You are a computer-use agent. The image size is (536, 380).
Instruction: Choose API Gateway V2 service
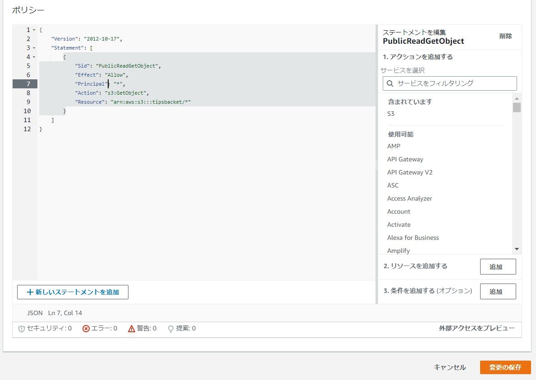tap(410, 172)
